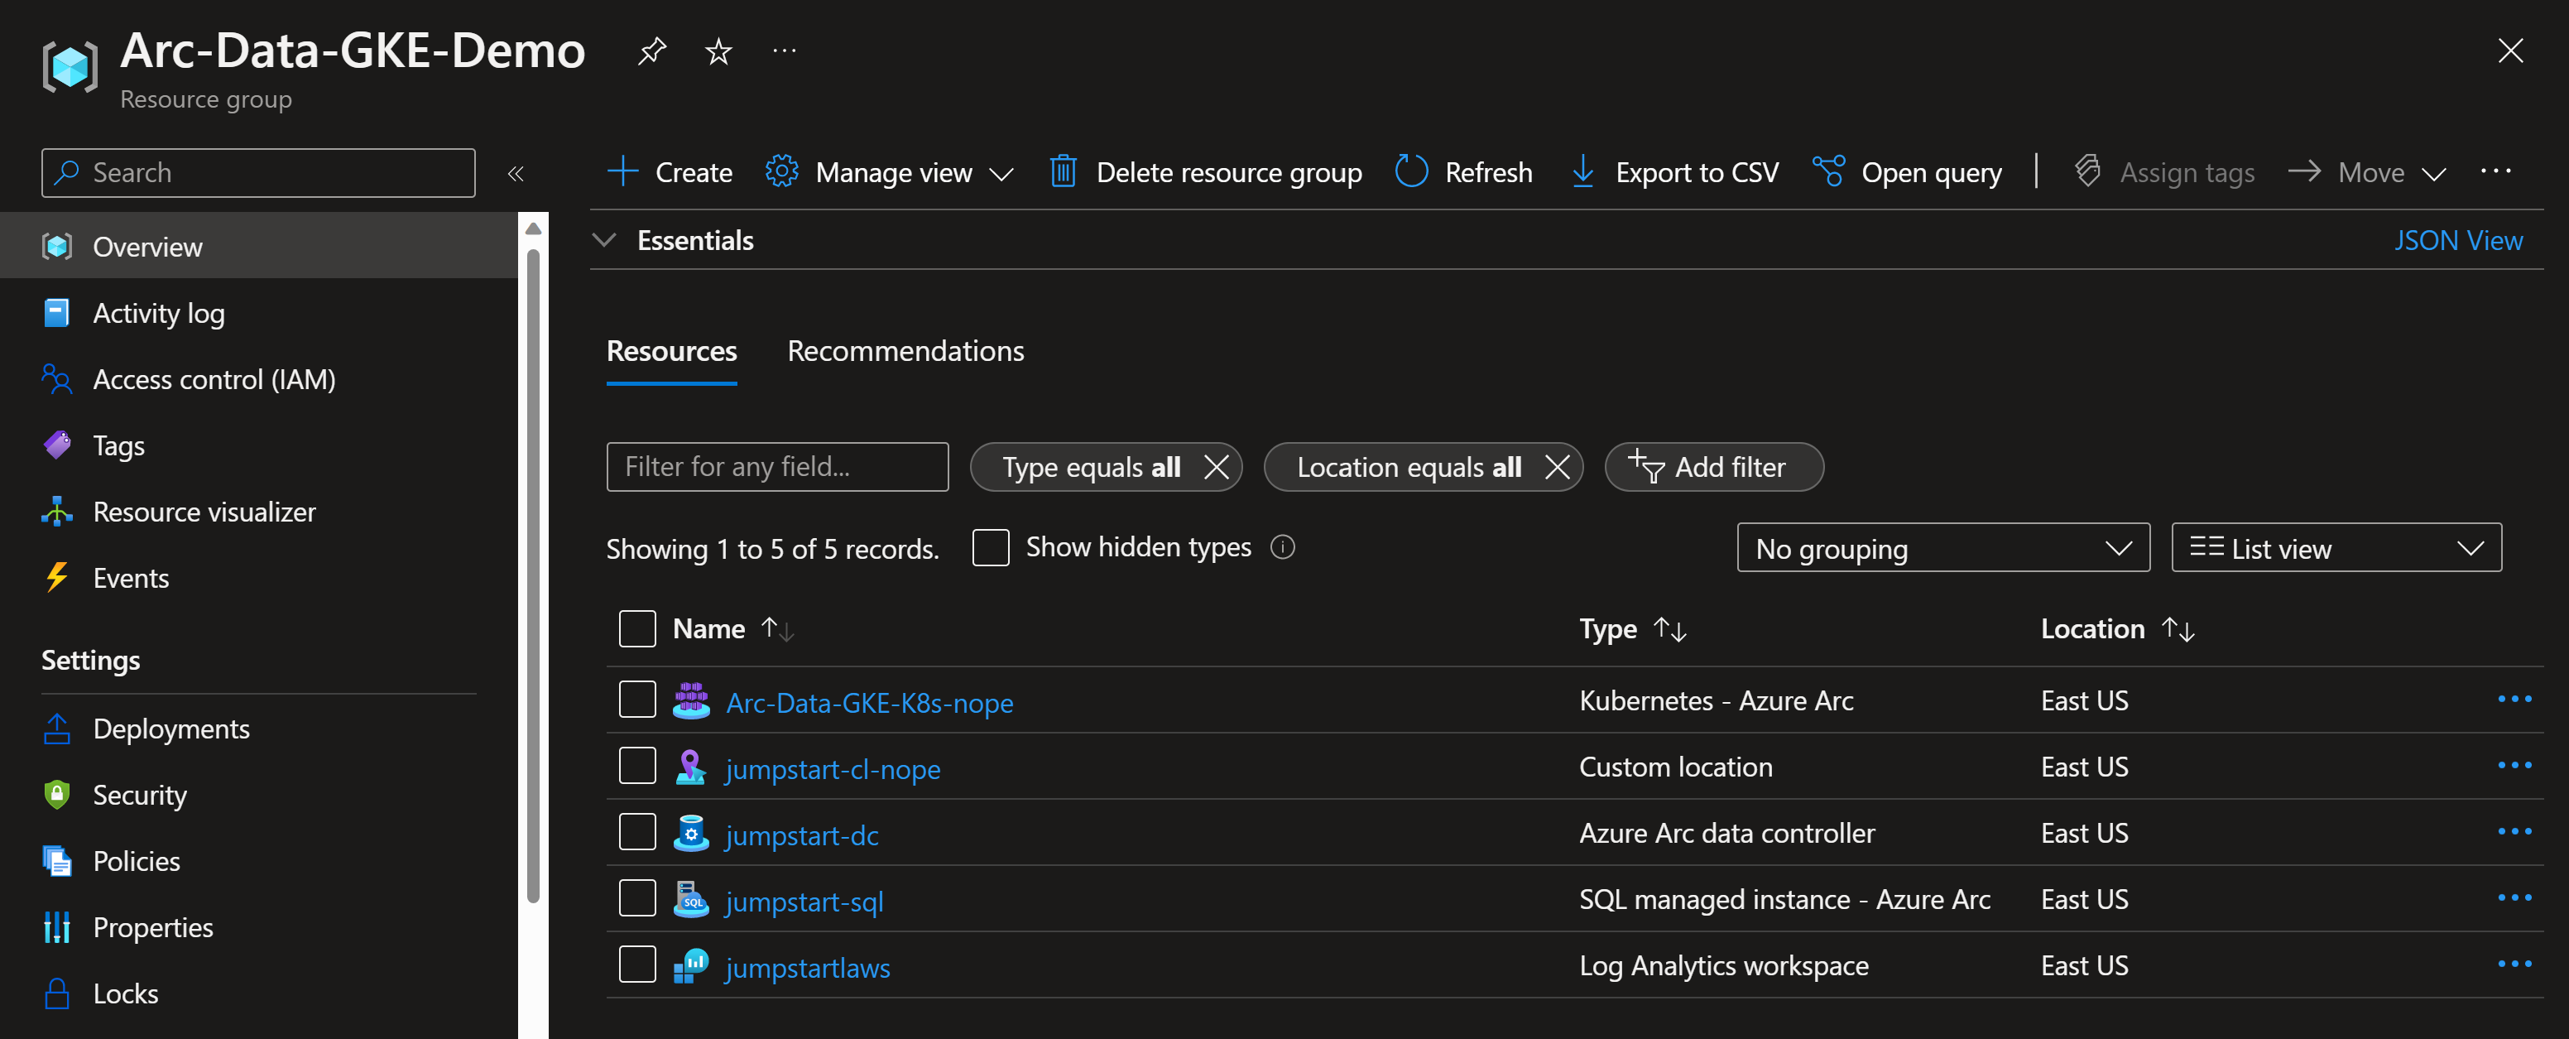Collapse the Essentials section
2569x1039 pixels.
pos(604,240)
